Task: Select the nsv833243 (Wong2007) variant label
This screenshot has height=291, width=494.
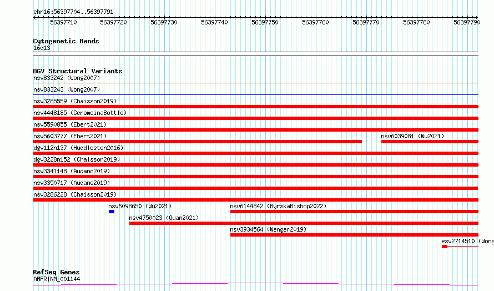Action: click(67, 89)
